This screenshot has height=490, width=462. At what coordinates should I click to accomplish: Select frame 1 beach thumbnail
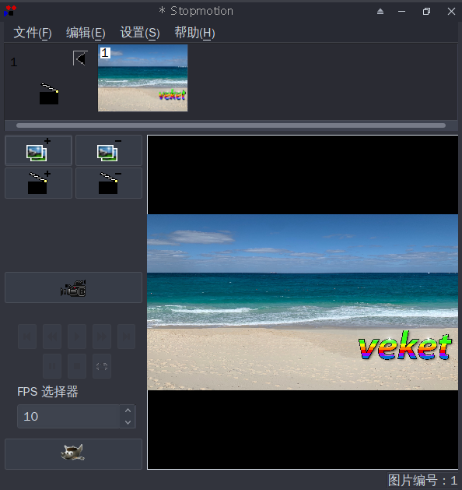(x=143, y=78)
